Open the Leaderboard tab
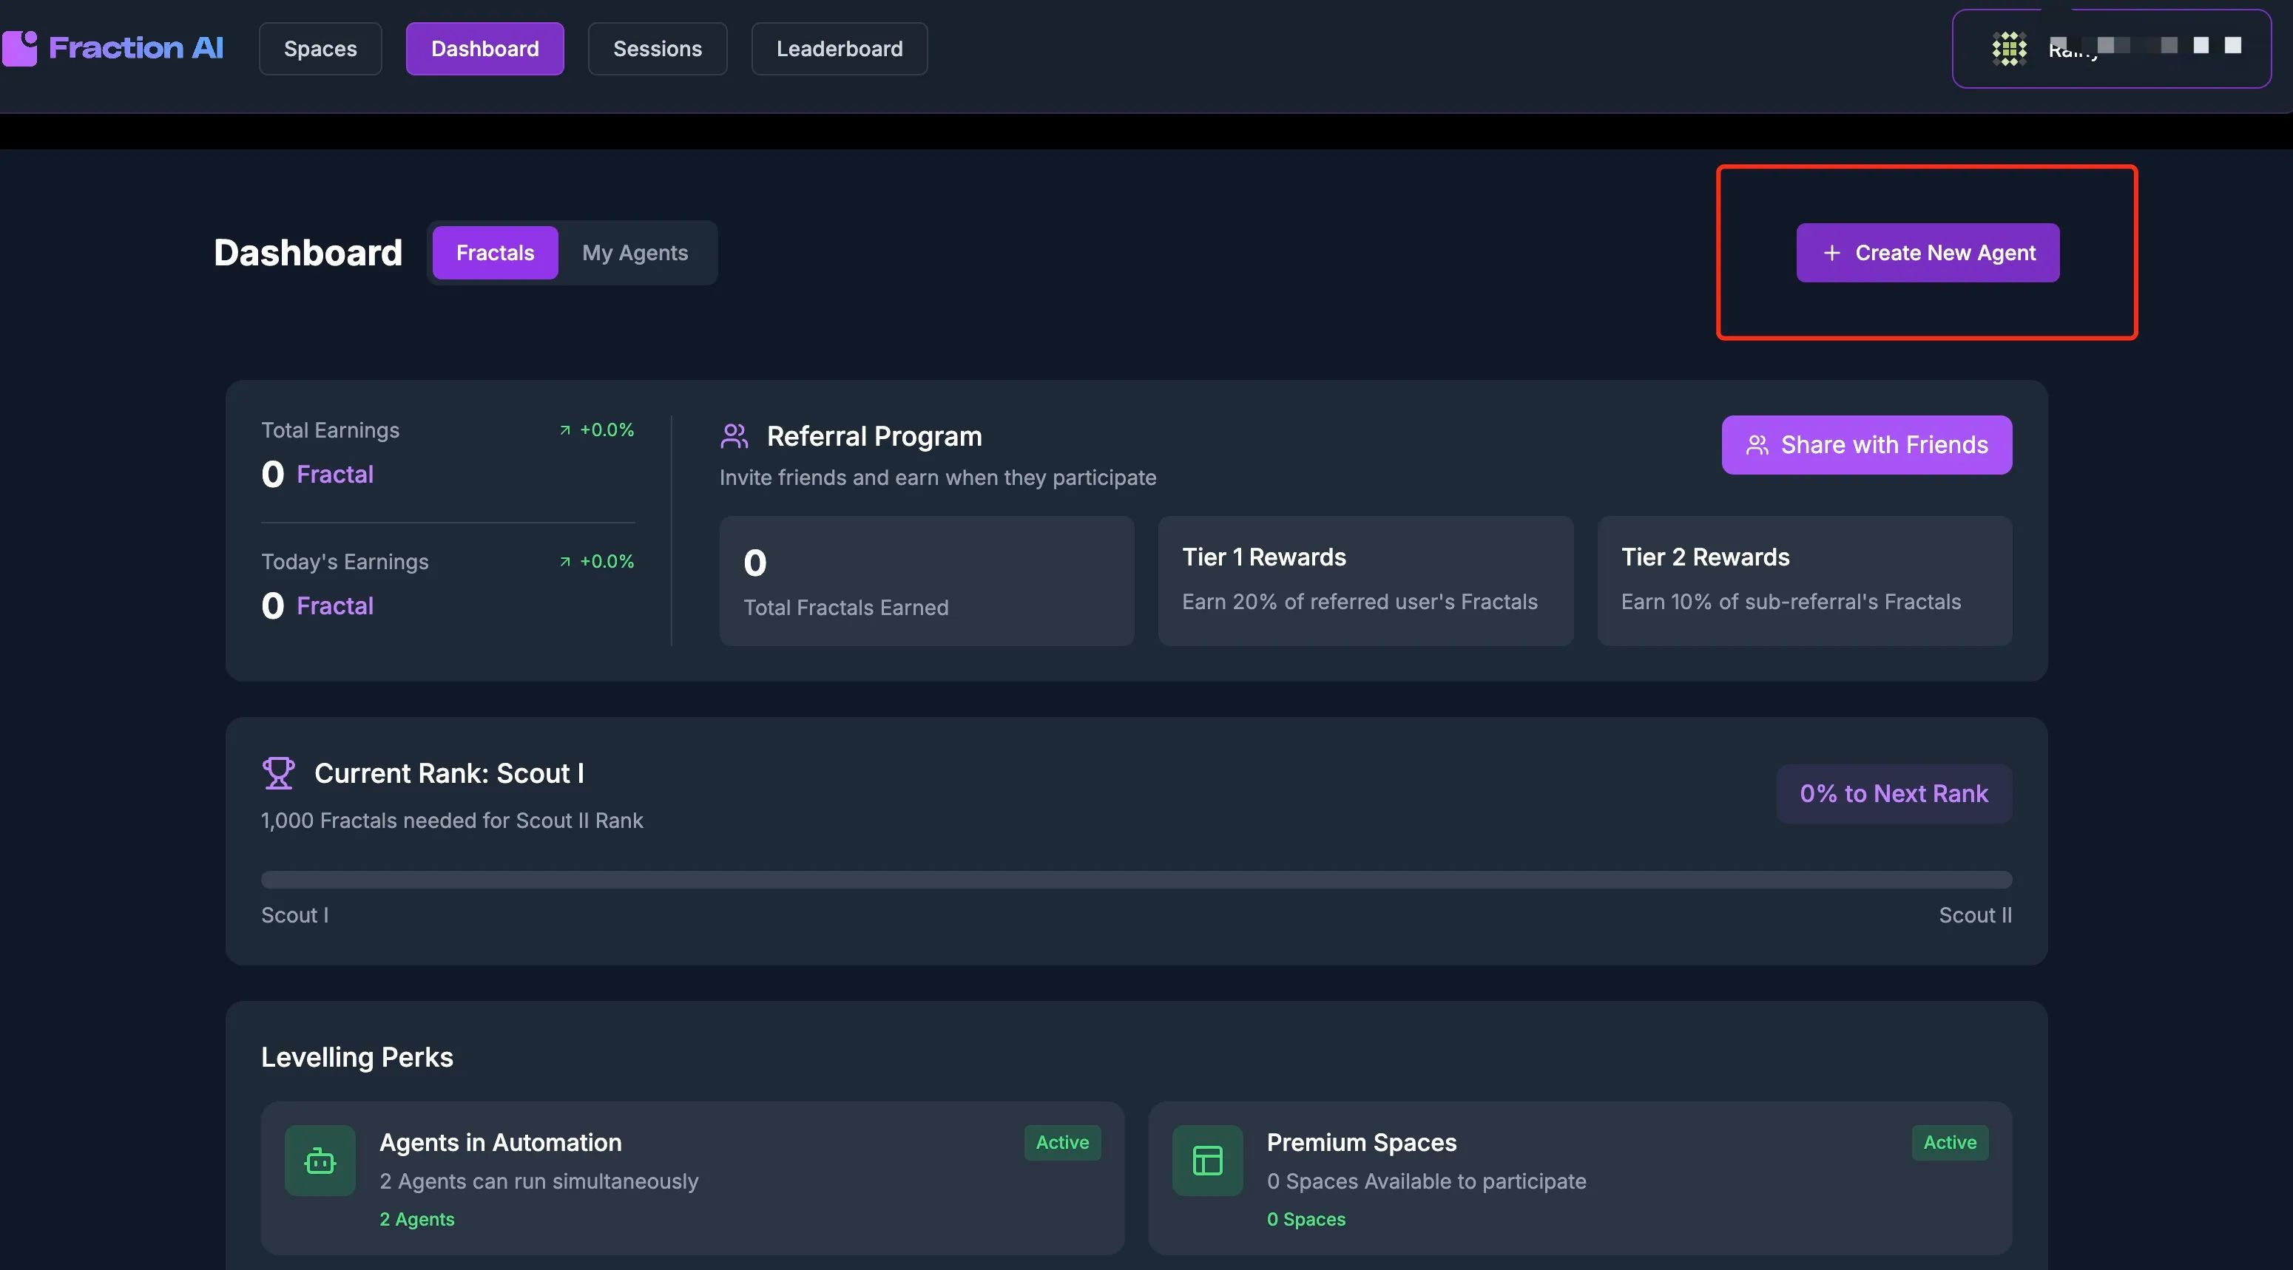Image resolution: width=2293 pixels, height=1270 pixels. click(x=839, y=49)
